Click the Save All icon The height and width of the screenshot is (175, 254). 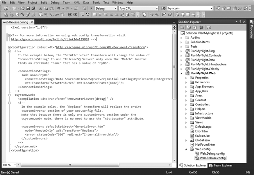pos(33,9)
